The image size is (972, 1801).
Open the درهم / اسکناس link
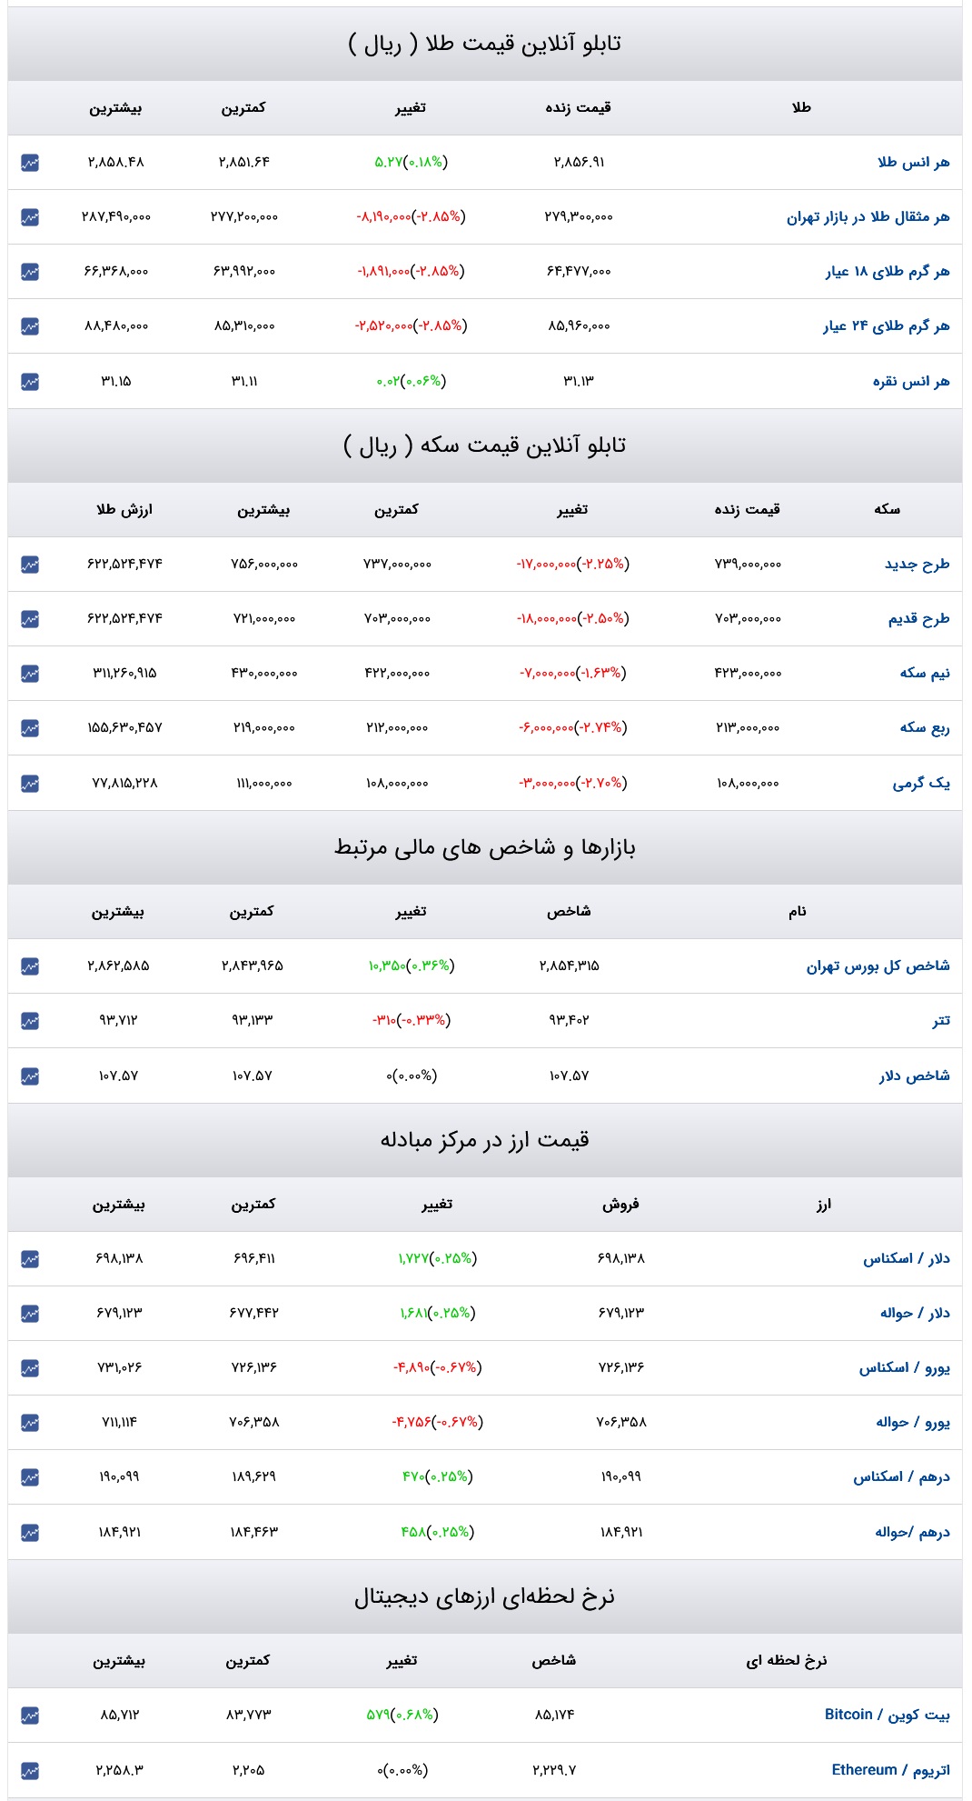pyautogui.click(x=901, y=1476)
